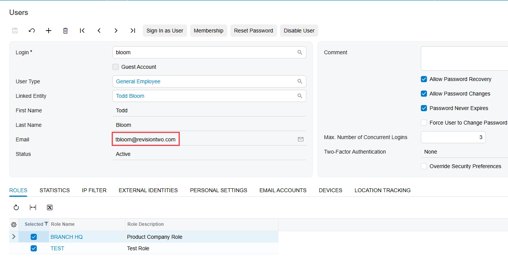Image resolution: width=508 pixels, height=264 pixels.
Task: Export roles grid to Excel
Action: pos(50,207)
